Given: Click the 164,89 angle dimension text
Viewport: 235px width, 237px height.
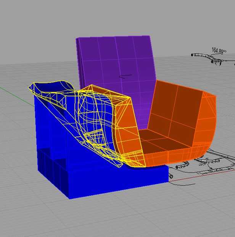Looking at the screenshot, I should click(x=219, y=50).
